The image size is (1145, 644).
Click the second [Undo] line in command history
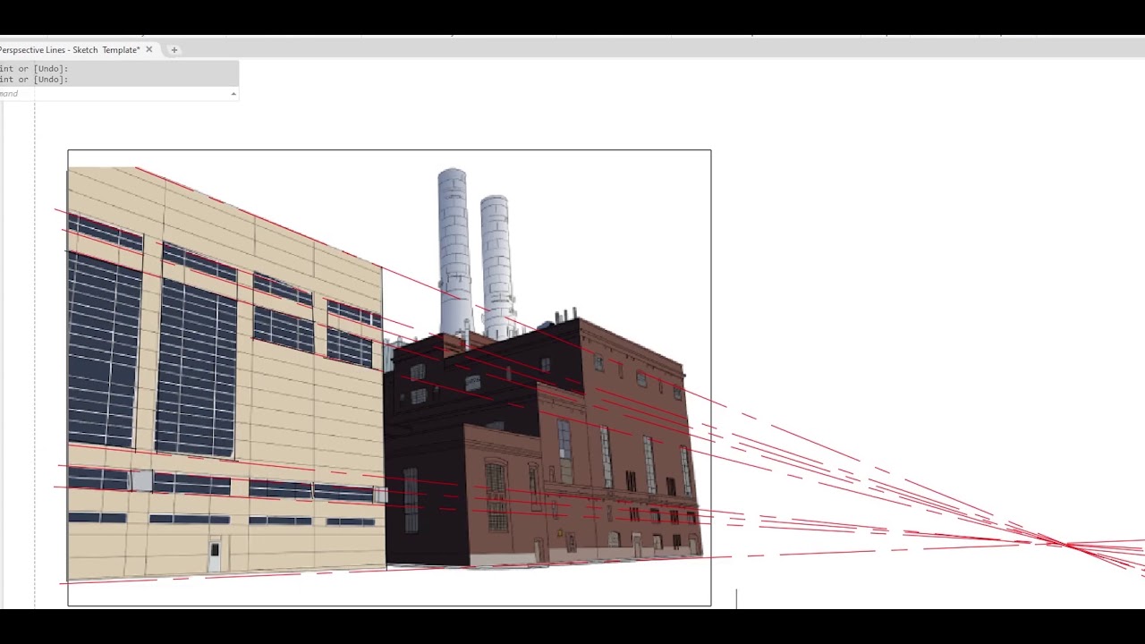[34, 80]
